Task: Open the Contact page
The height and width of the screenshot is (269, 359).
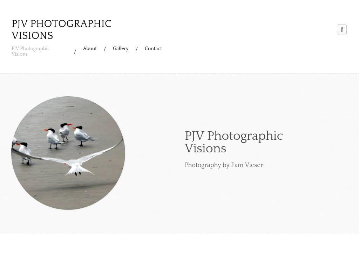Action: (x=153, y=48)
